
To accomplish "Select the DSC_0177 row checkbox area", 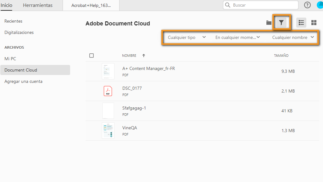I will click(92, 91).
